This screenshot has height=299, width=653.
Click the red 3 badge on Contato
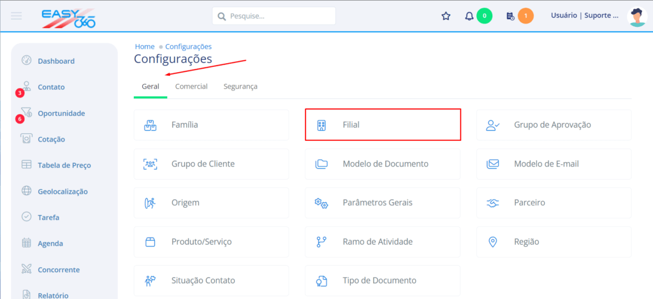coord(20,93)
